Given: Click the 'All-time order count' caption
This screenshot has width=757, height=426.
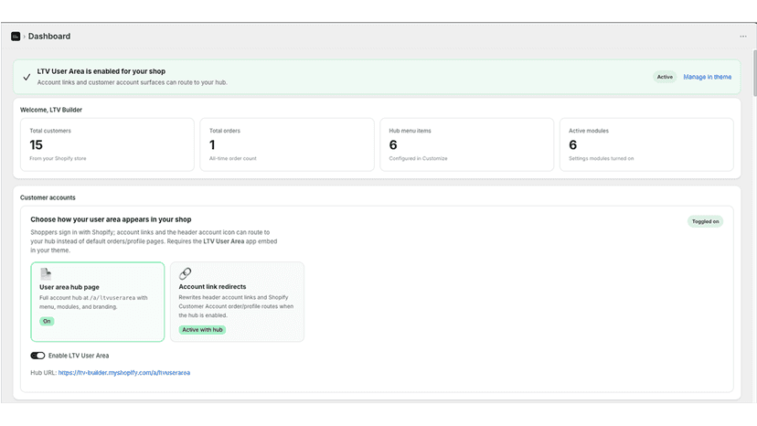Looking at the screenshot, I should tap(233, 158).
